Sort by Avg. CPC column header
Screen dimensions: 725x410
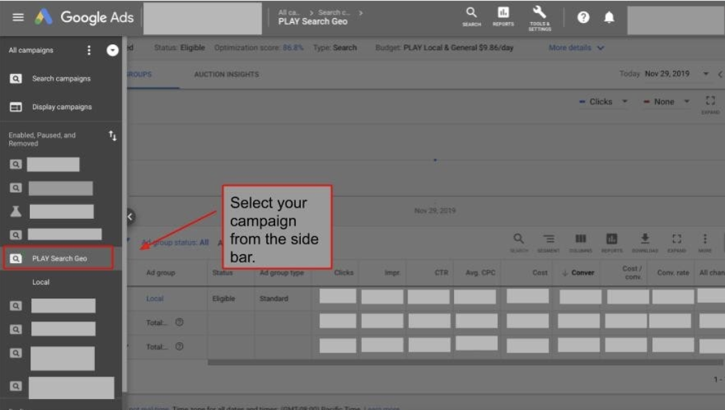click(480, 273)
